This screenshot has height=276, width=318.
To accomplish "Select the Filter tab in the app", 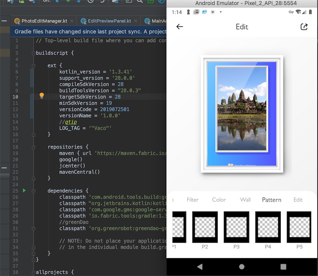I will (192, 200).
